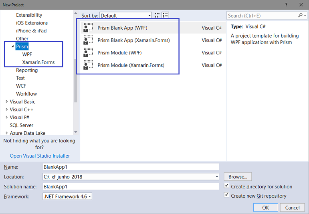Open search options dropdown arrow
Viewport: 309px width, 214px height.
coord(305,16)
